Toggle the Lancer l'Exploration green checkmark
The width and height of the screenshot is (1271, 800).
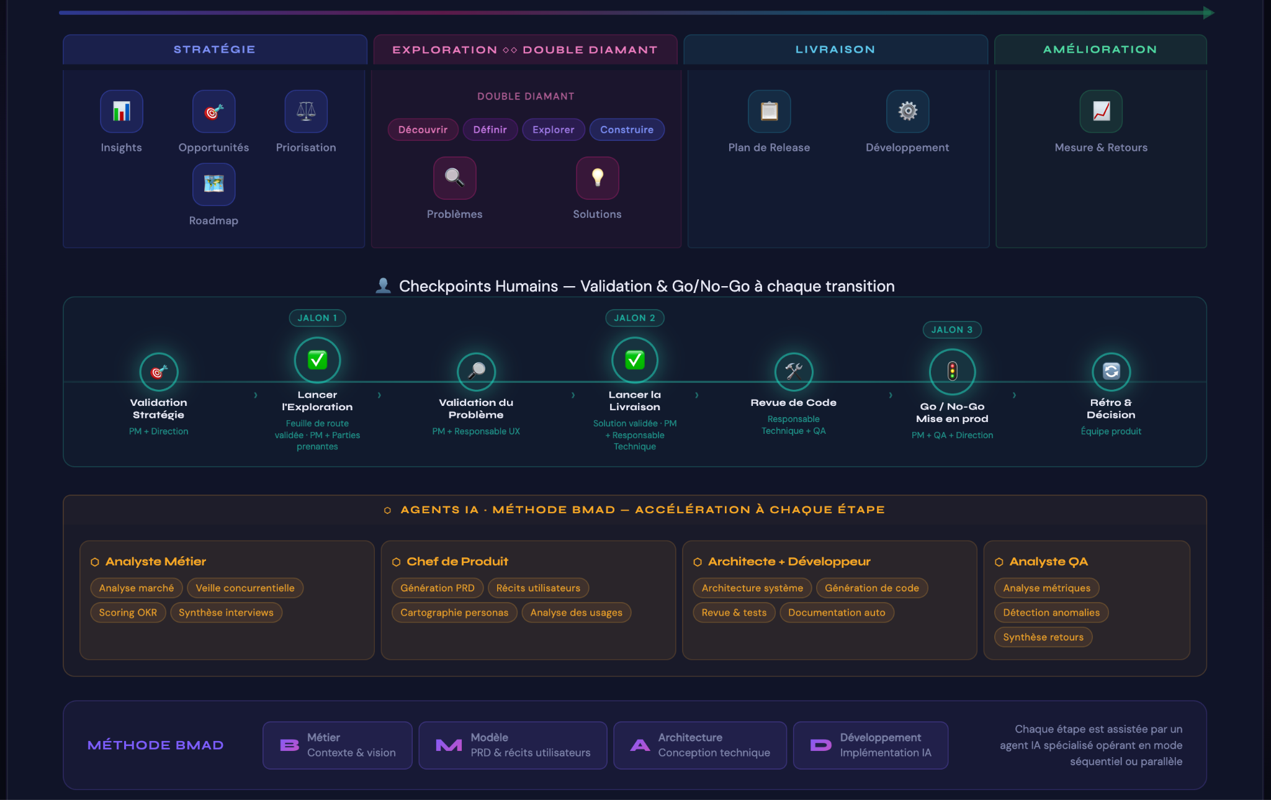(317, 360)
